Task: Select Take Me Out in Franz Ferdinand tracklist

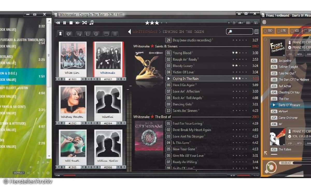Action: [x=291, y=74]
